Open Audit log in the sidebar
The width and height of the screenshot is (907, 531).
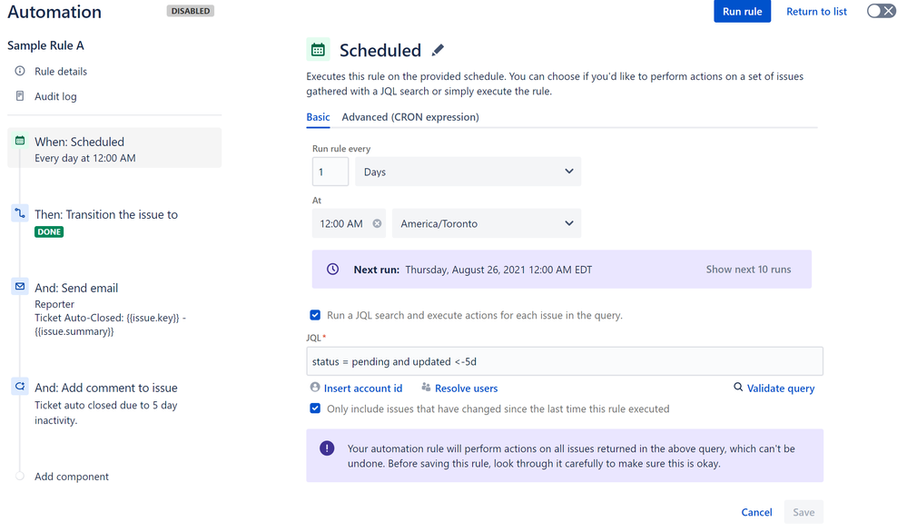[x=55, y=96]
